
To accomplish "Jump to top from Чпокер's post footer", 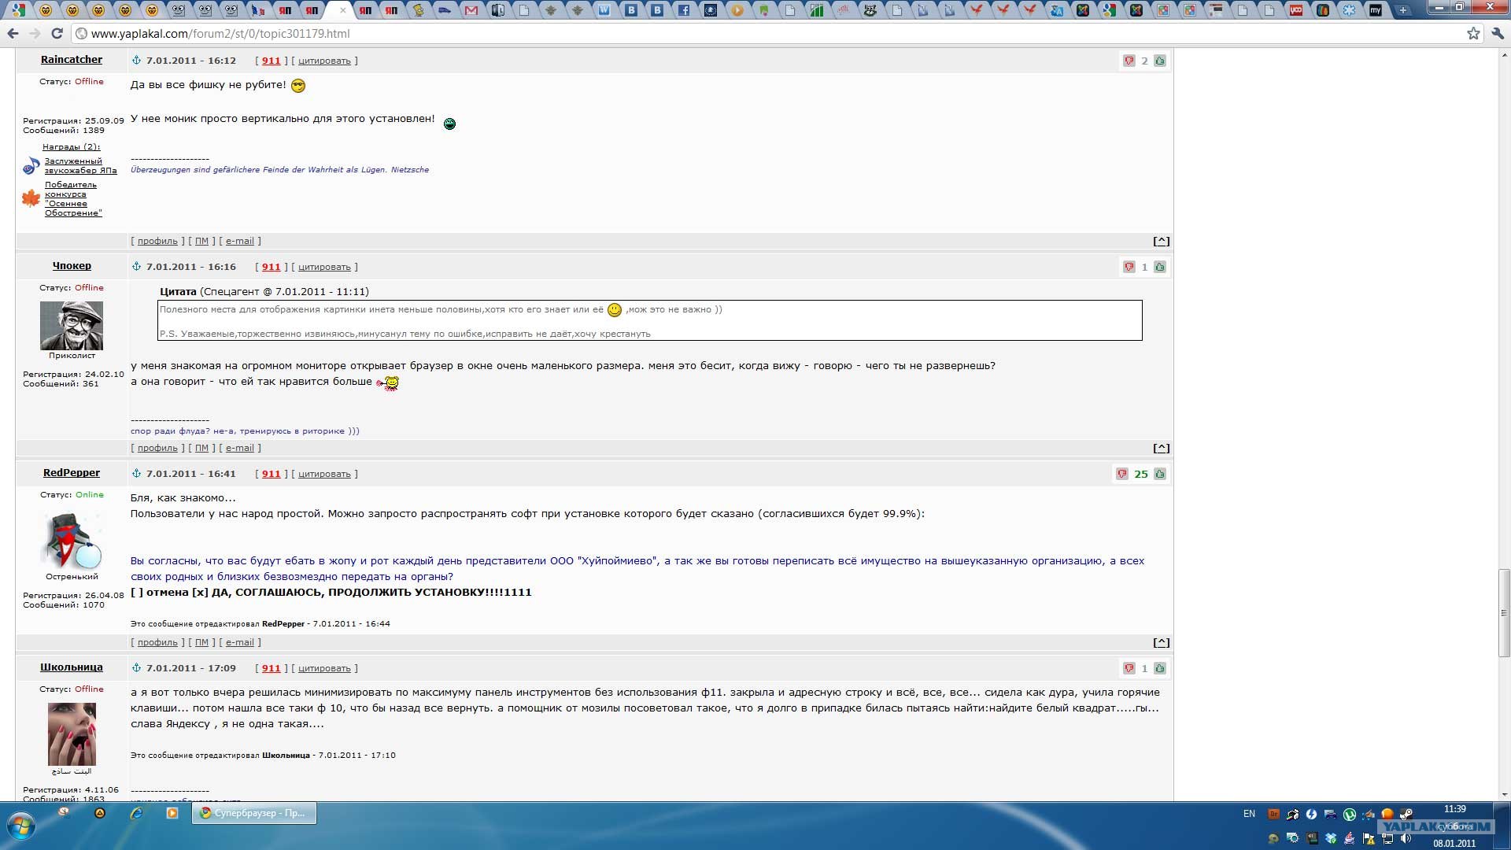I will point(1161,448).
